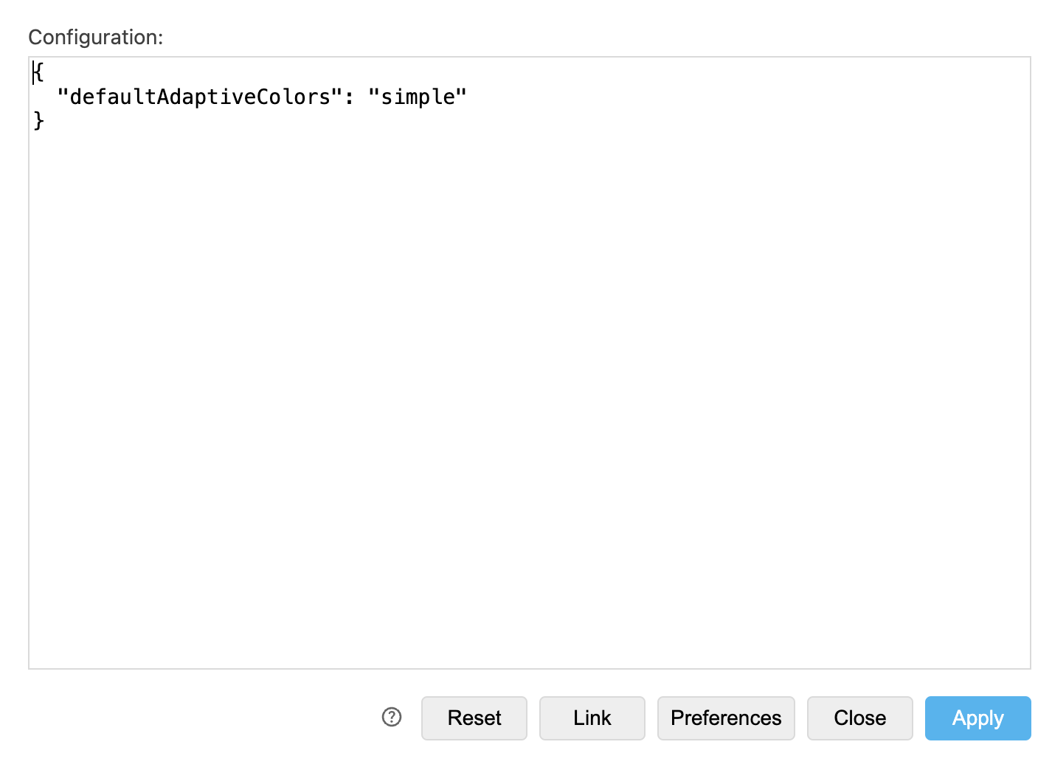Click the indentation before the key line
1052x767 pixels.
click(x=44, y=97)
